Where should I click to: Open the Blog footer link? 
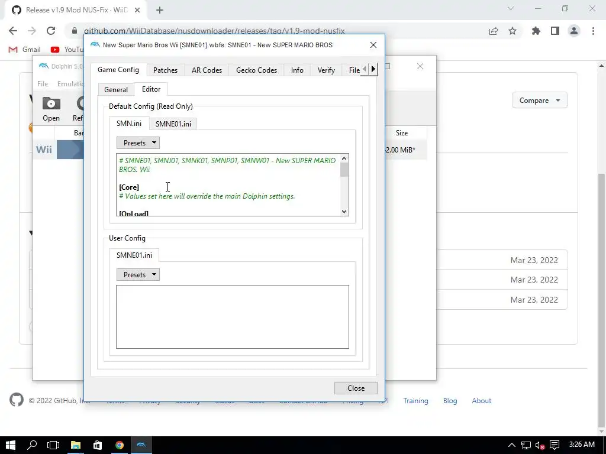click(x=450, y=401)
